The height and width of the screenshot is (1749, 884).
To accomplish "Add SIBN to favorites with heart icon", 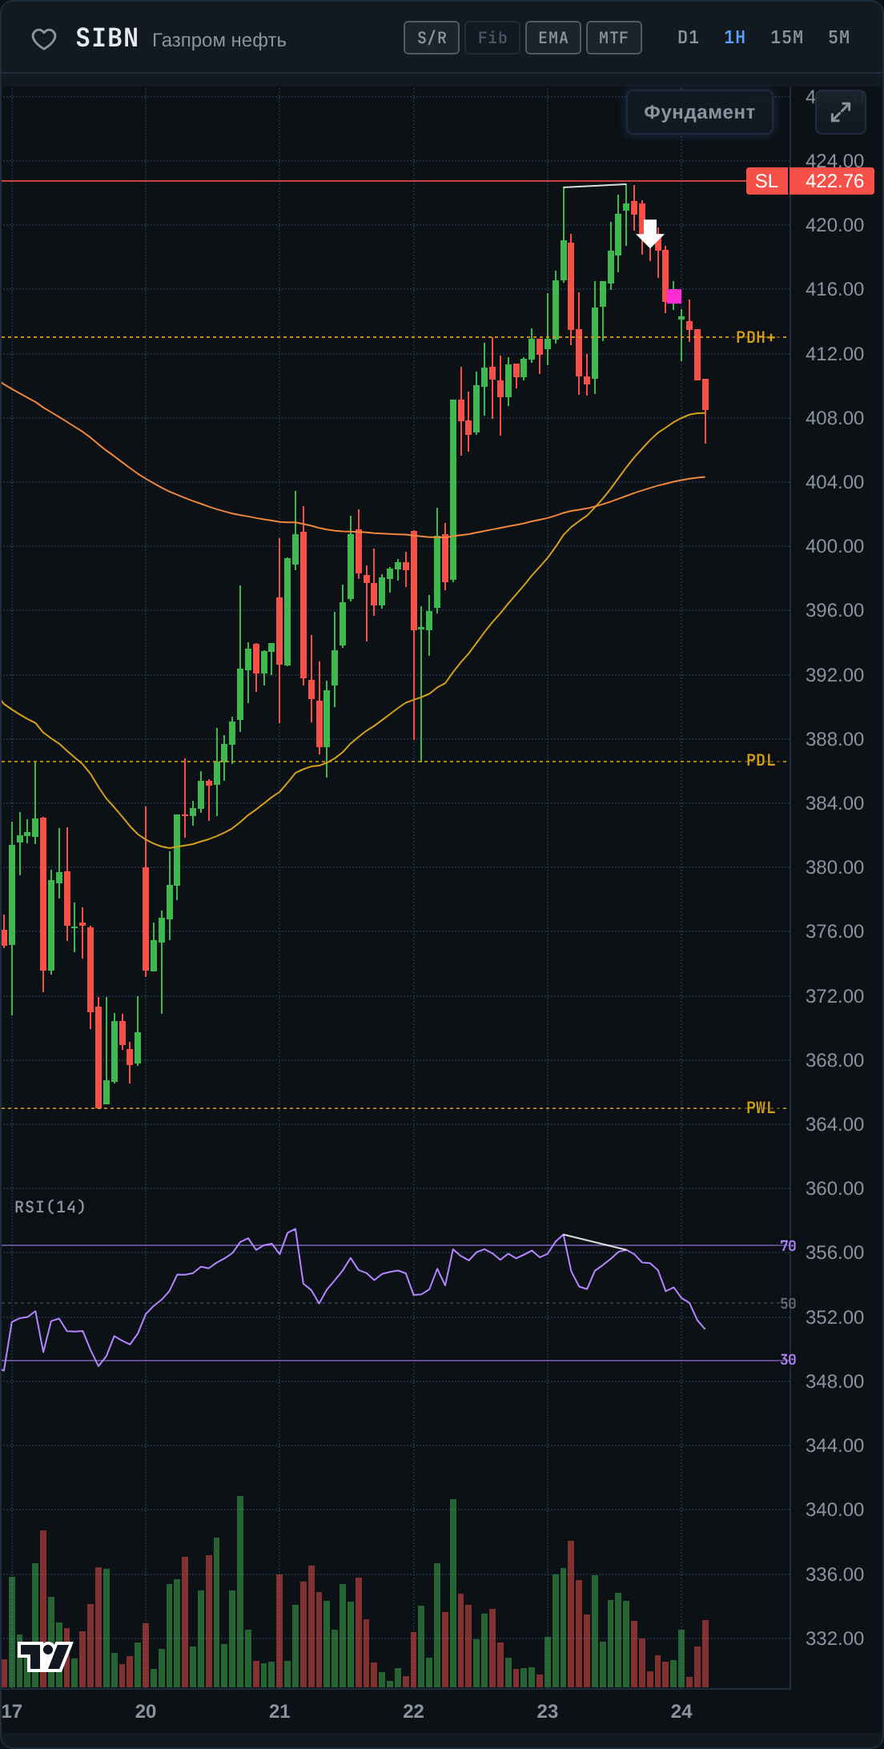I will [43, 38].
